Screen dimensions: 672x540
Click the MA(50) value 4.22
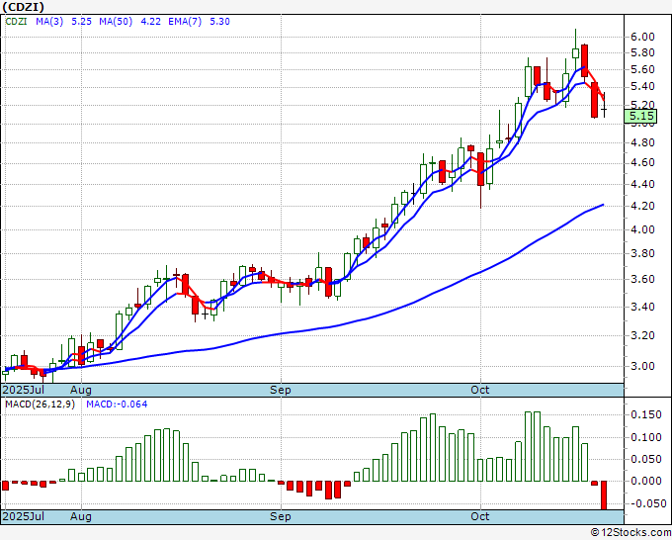(x=151, y=21)
